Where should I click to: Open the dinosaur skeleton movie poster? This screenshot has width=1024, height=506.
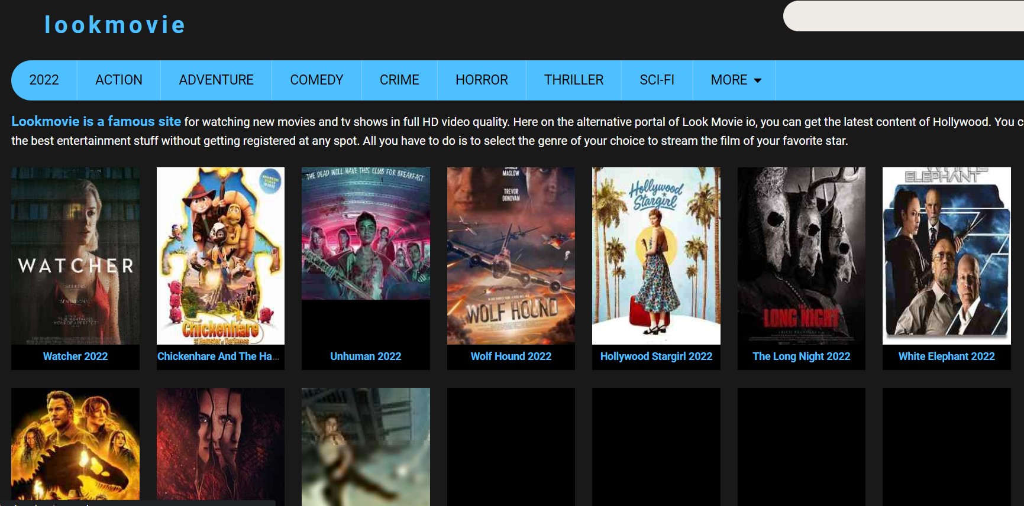coord(75,445)
